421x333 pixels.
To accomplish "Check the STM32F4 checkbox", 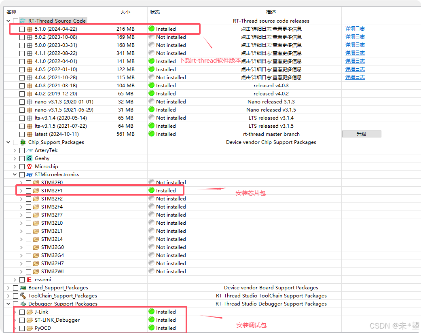I will (28, 207).
